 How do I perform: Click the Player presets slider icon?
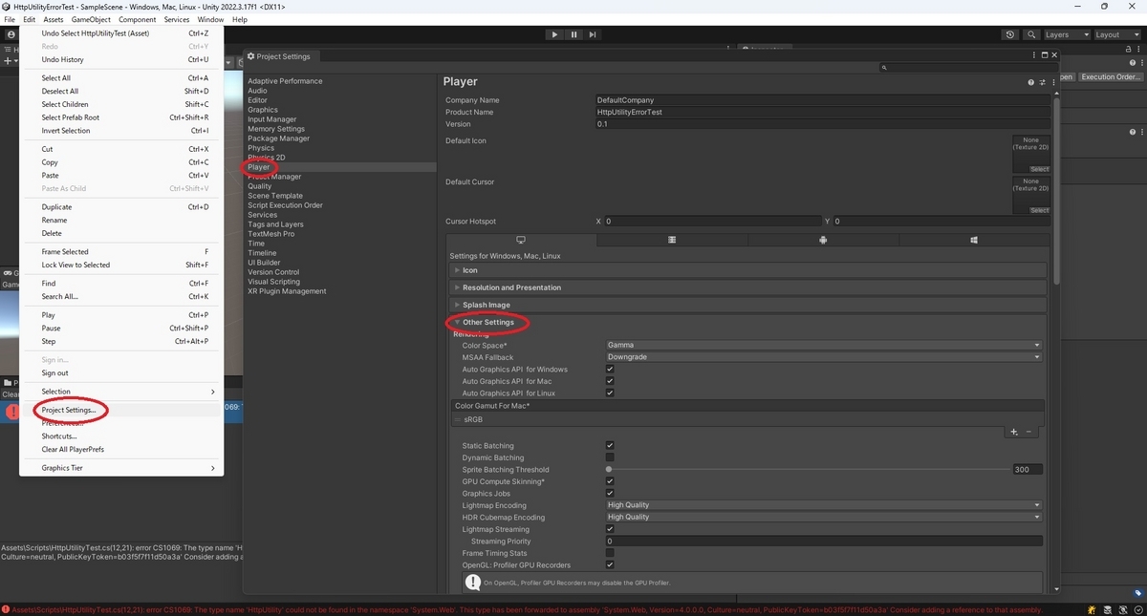(1042, 83)
